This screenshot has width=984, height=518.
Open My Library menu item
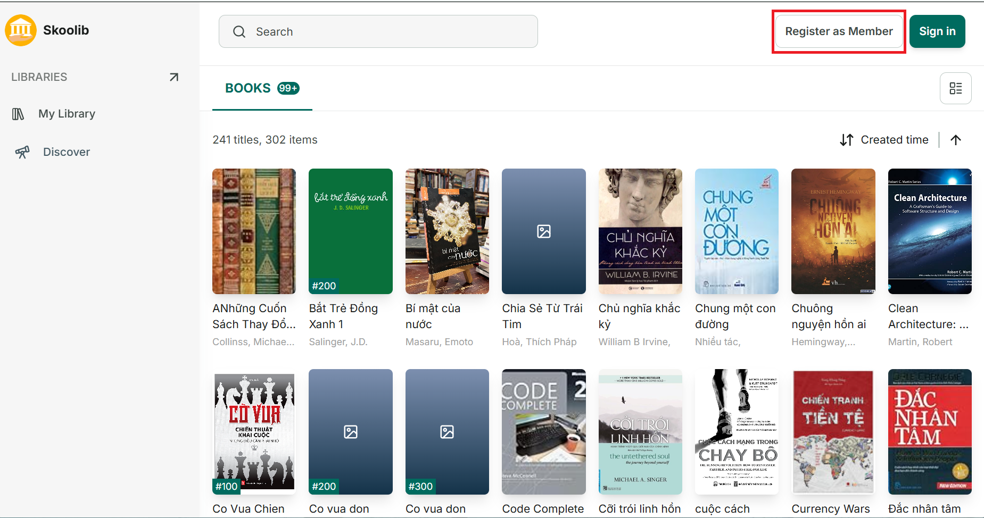tap(67, 114)
